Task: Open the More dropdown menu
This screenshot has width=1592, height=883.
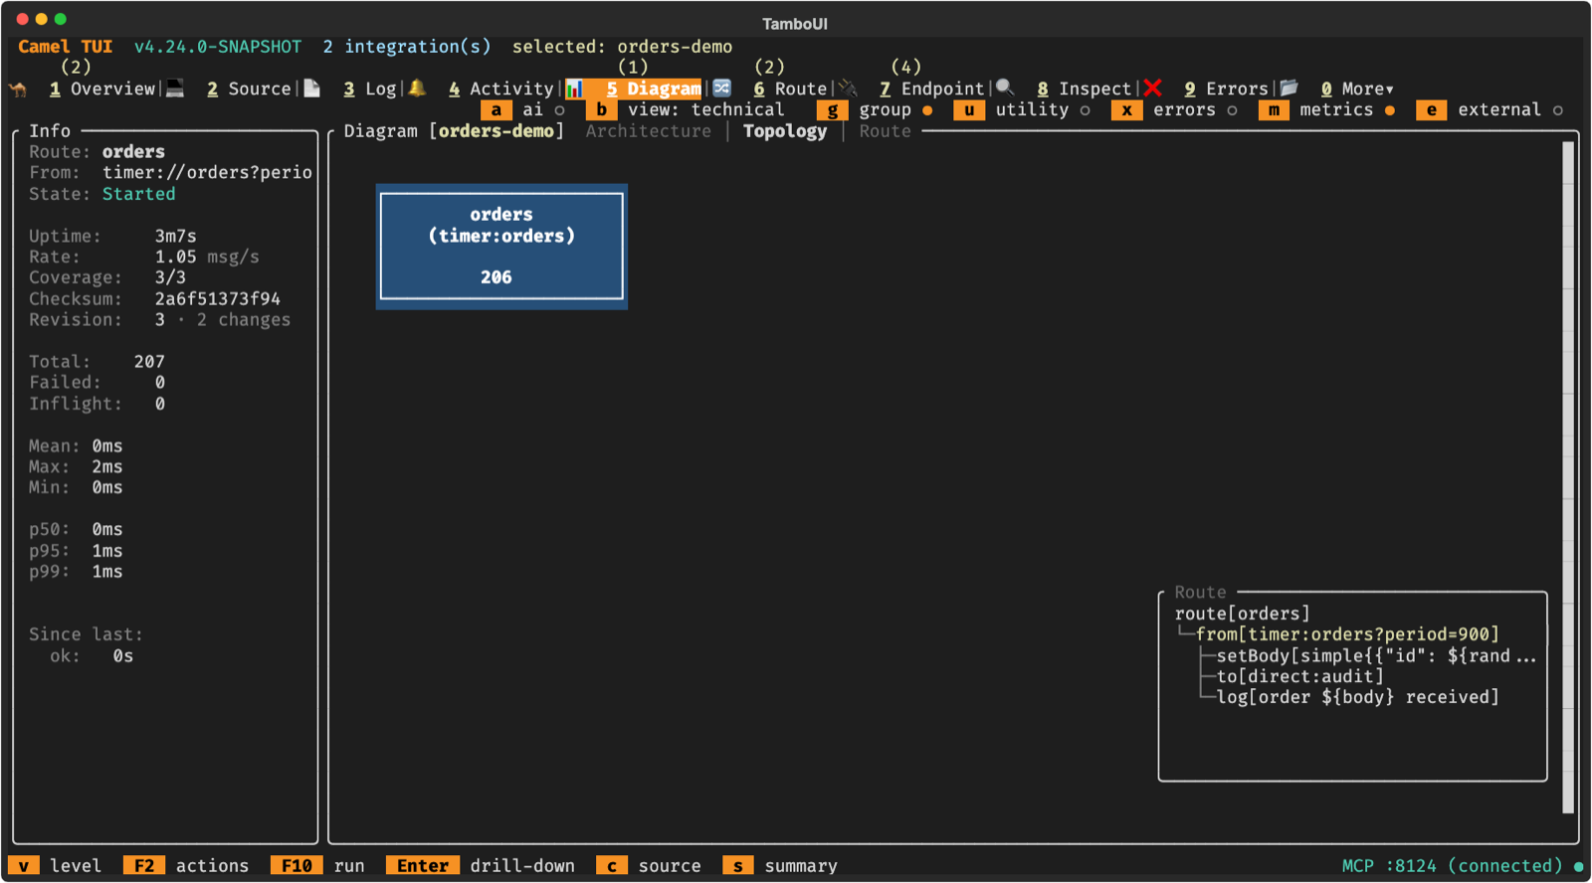Action: [1357, 89]
